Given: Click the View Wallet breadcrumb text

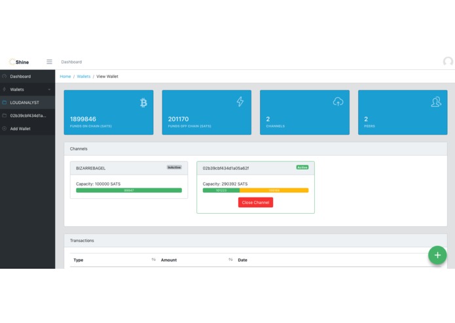Looking at the screenshot, I should (x=107, y=76).
